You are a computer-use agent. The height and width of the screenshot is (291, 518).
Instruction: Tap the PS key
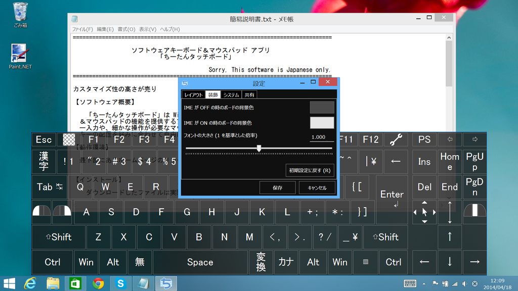coord(424,139)
